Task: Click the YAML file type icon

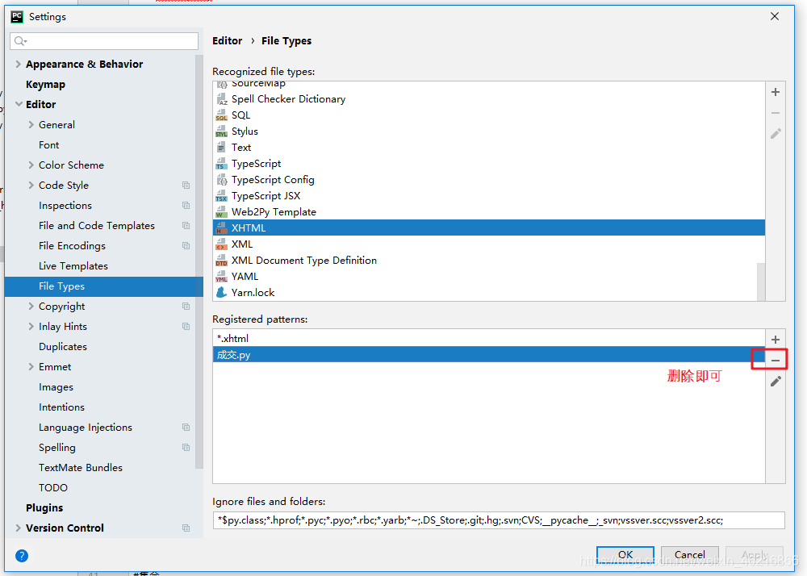Action: tap(221, 277)
